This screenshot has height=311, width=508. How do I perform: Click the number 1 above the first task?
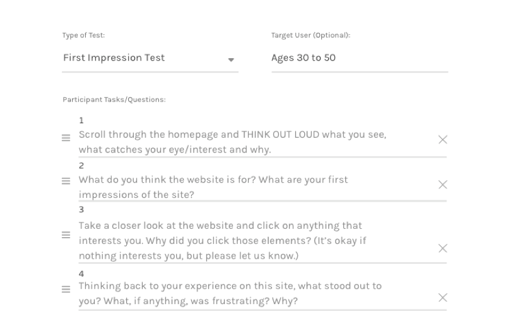(x=81, y=121)
